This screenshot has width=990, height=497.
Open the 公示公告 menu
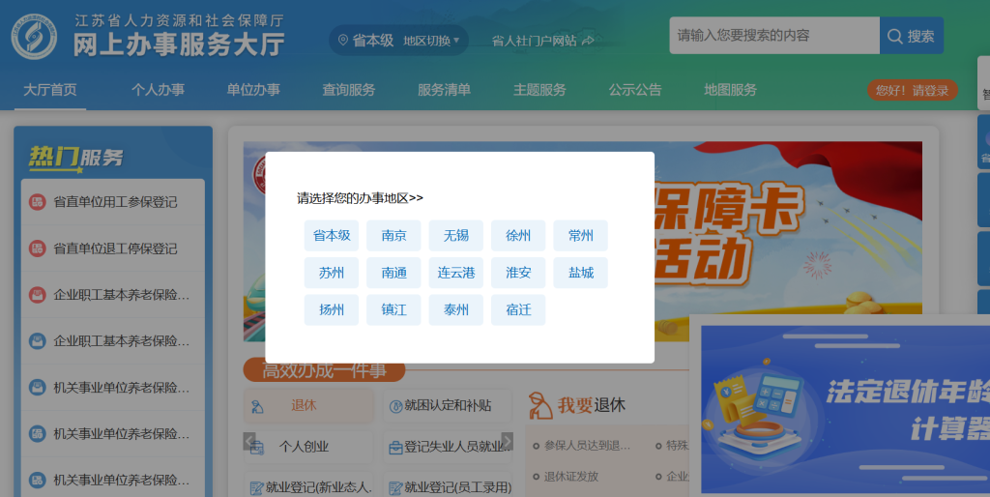634,90
